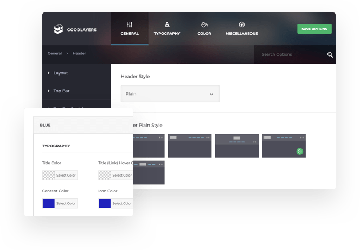
Task: Click the palette icon above Color
Action: pos(204,24)
